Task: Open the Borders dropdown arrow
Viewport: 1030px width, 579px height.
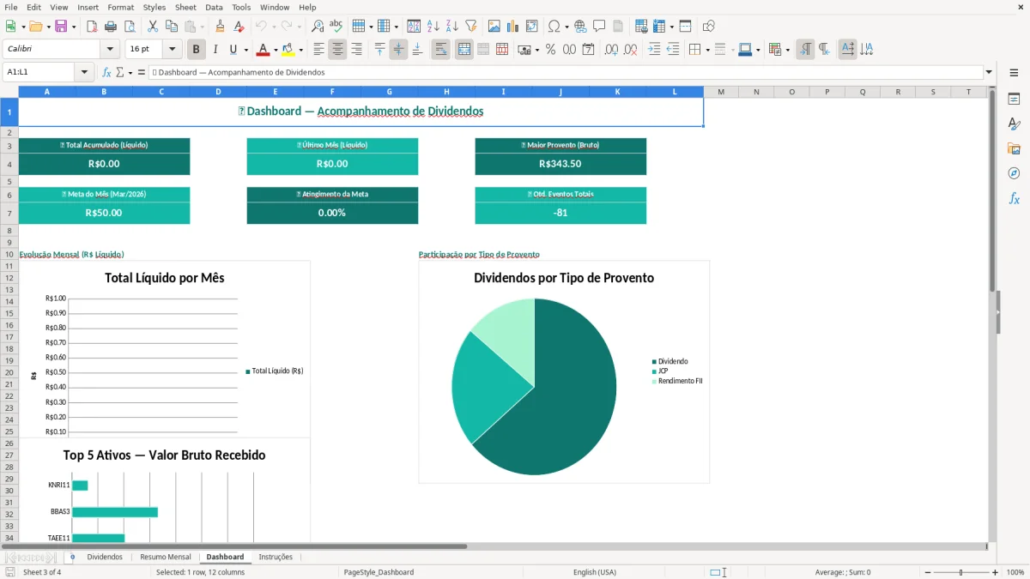Action: [x=706, y=50]
